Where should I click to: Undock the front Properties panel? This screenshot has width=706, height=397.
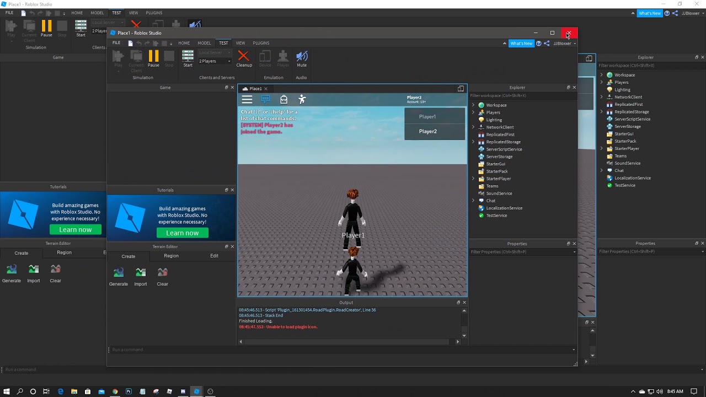[x=568, y=244]
